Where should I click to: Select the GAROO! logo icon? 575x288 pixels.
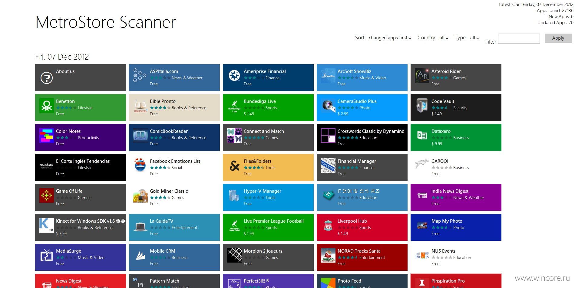pos(422,164)
